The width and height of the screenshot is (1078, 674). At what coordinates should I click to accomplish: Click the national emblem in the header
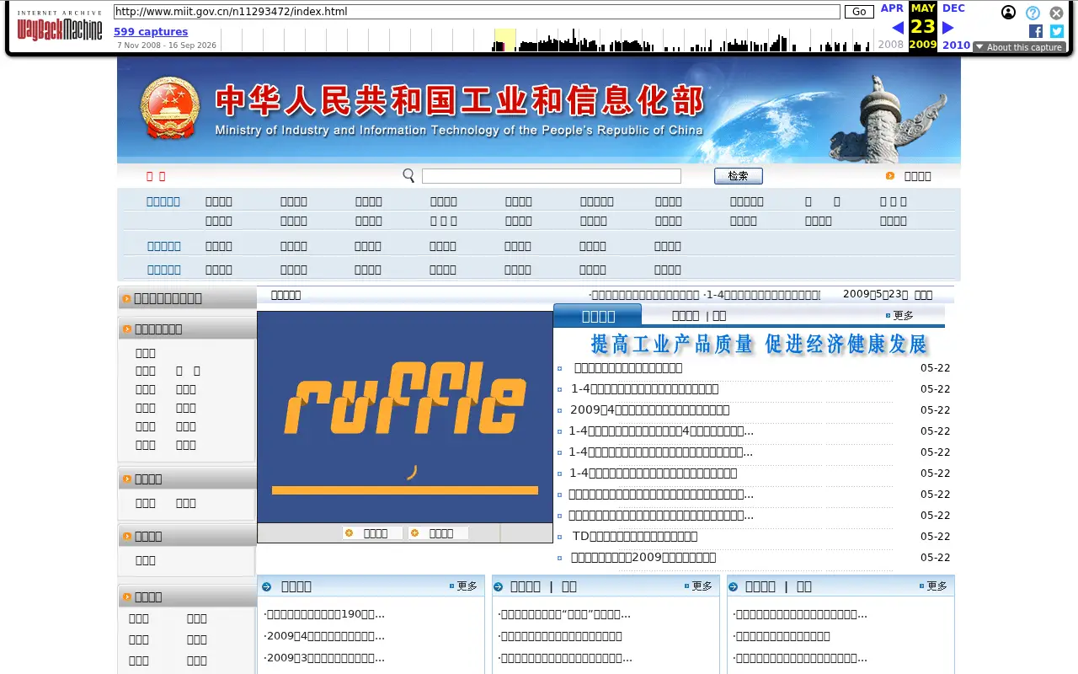tap(170, 109)
